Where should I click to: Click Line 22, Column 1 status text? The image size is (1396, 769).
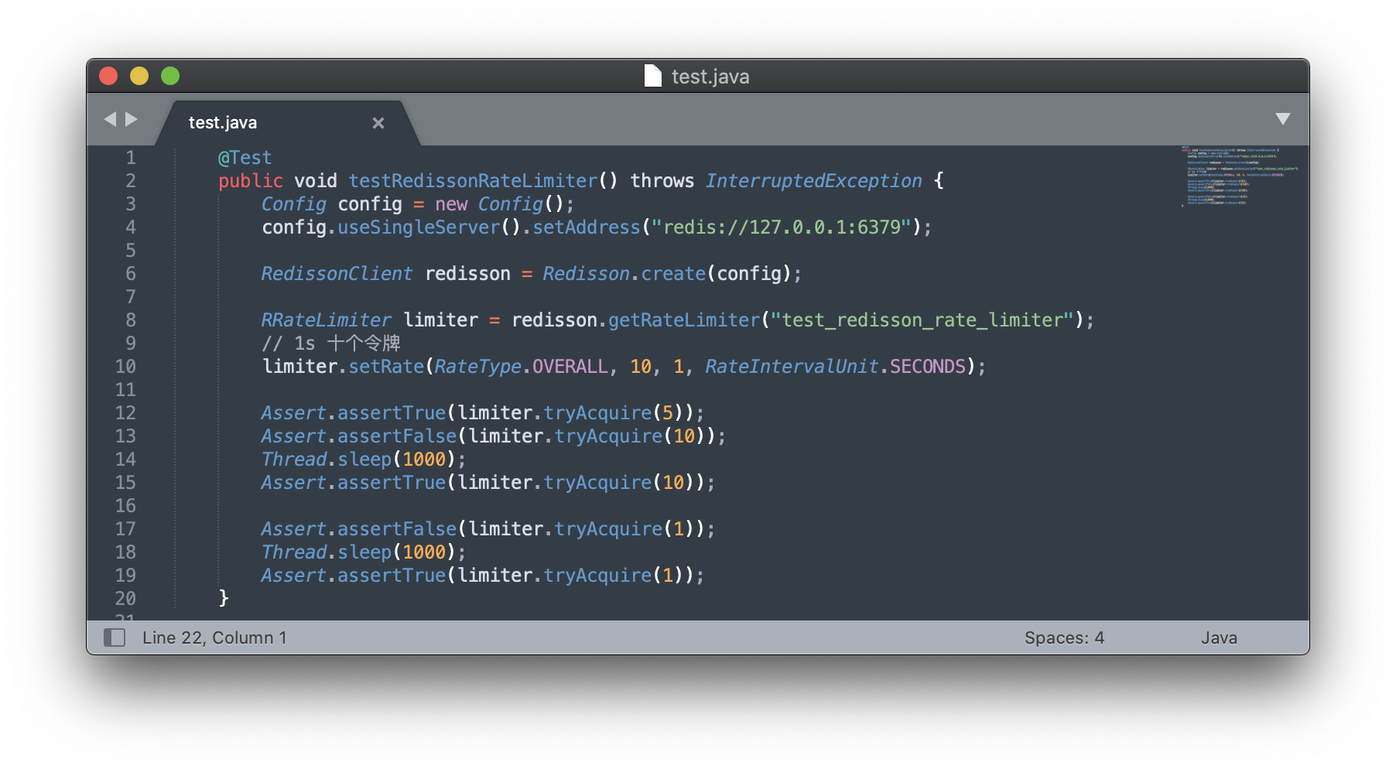(x=214, y=637)
